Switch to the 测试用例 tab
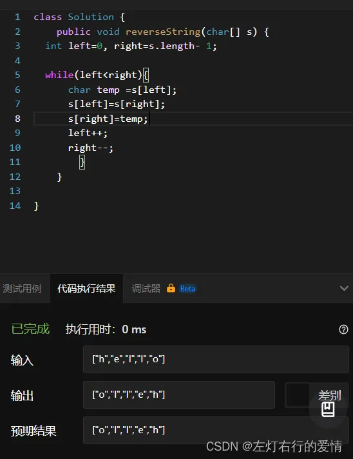Screen dimensions: 353x459 pyautogui.click(x=23, y=289)
